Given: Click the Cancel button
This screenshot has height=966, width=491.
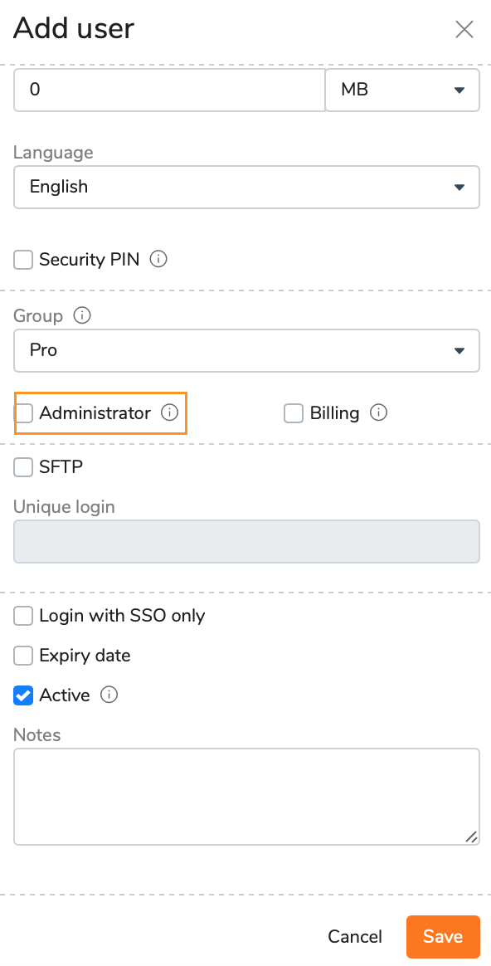Looking at the screenshot, I should coord(355,936).
